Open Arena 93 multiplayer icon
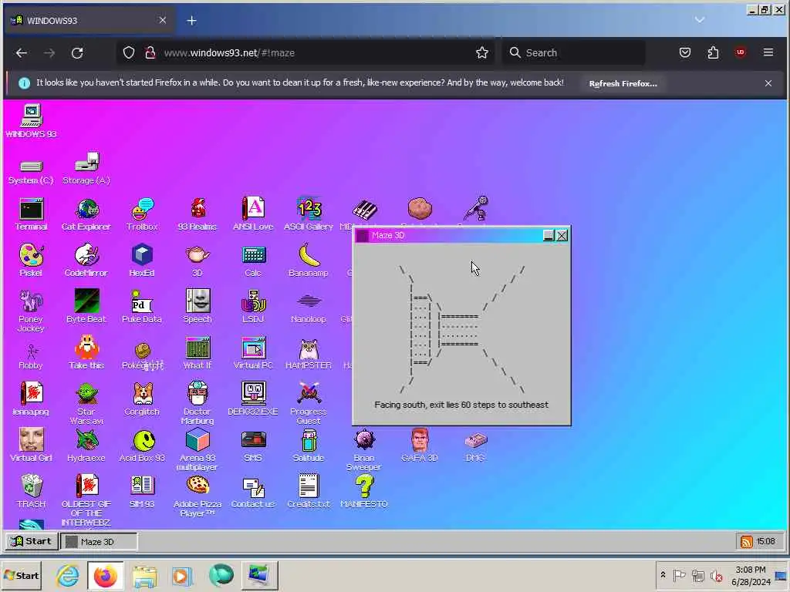 (x=197, y=449)
